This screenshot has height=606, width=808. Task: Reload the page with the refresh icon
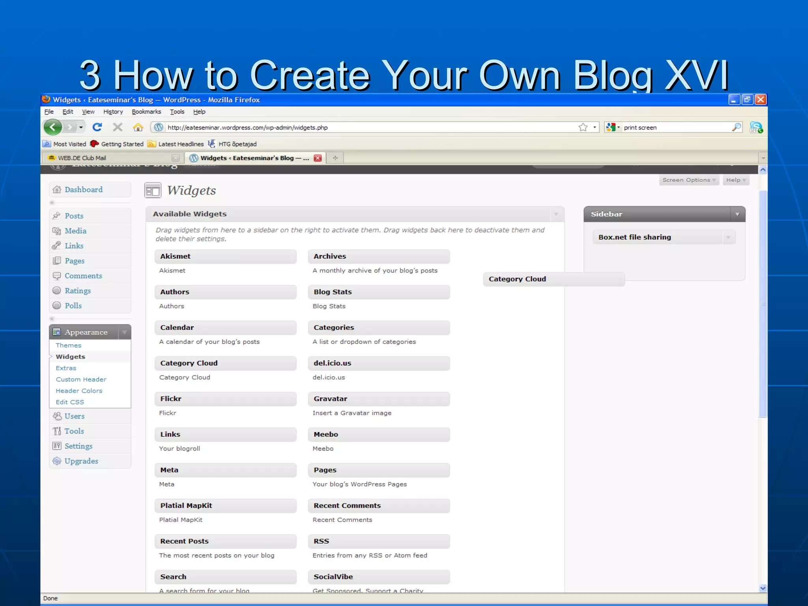click(97, 127)
